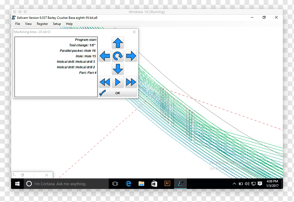Select 'Parallel pocket: Hole 16' step

click(78, 51)
